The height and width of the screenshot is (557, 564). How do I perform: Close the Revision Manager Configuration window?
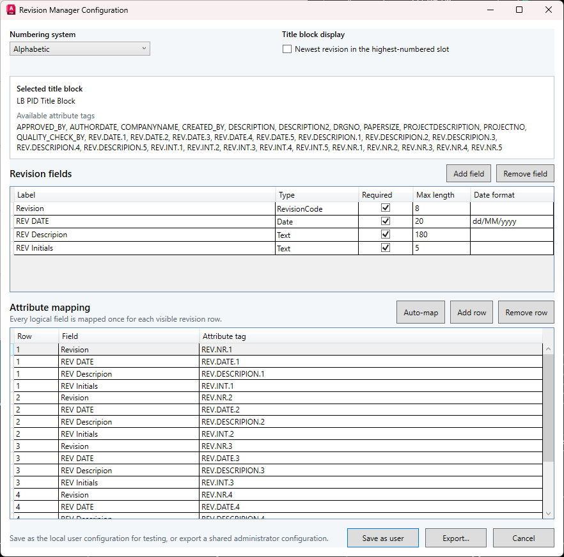[x=549, y=10]
